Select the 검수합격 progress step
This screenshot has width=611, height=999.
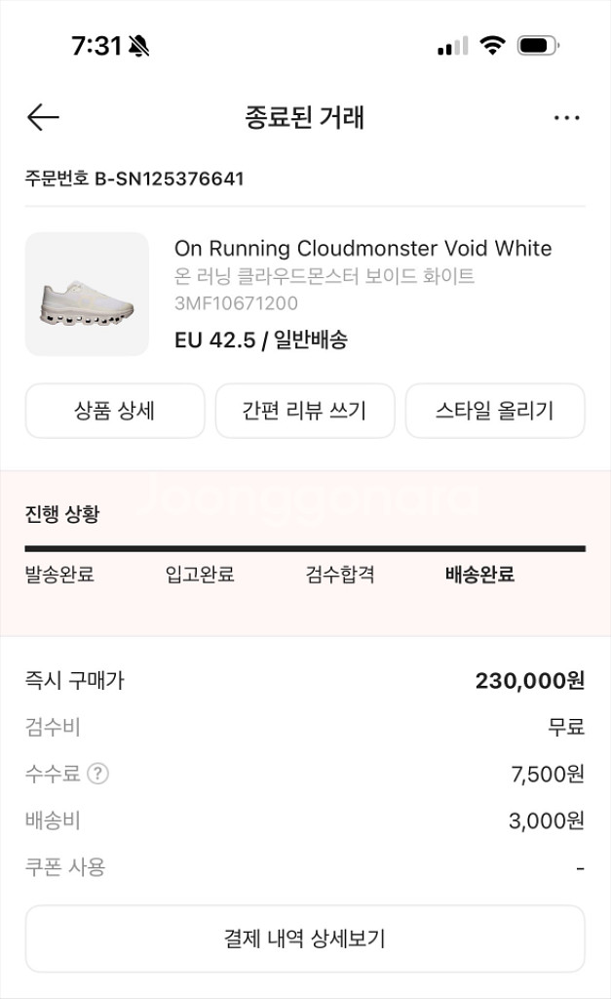coord(340,575)
